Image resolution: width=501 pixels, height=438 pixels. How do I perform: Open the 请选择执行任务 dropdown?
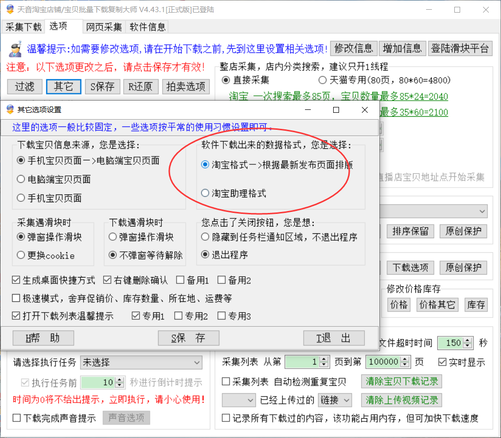[x=141, y=362]
